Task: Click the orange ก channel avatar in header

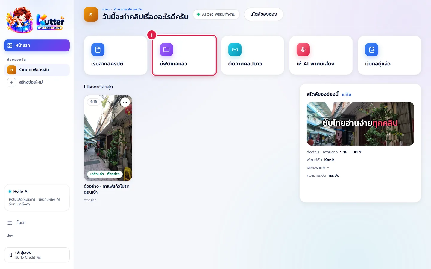Action: point(91,14)
